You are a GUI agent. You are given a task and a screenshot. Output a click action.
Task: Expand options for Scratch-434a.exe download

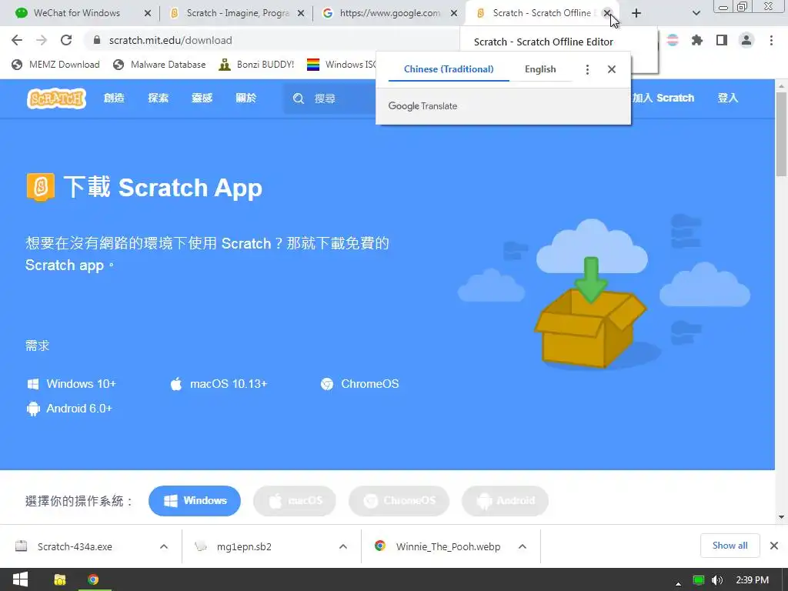[x=164, y=546]
